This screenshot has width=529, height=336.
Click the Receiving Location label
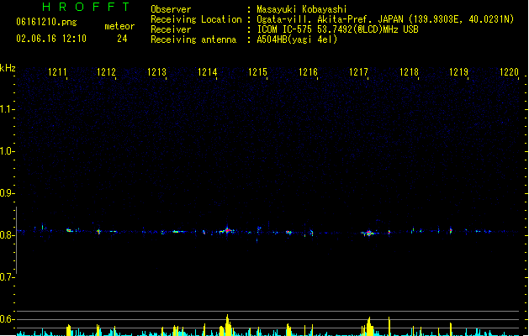[x=196, y=19]
